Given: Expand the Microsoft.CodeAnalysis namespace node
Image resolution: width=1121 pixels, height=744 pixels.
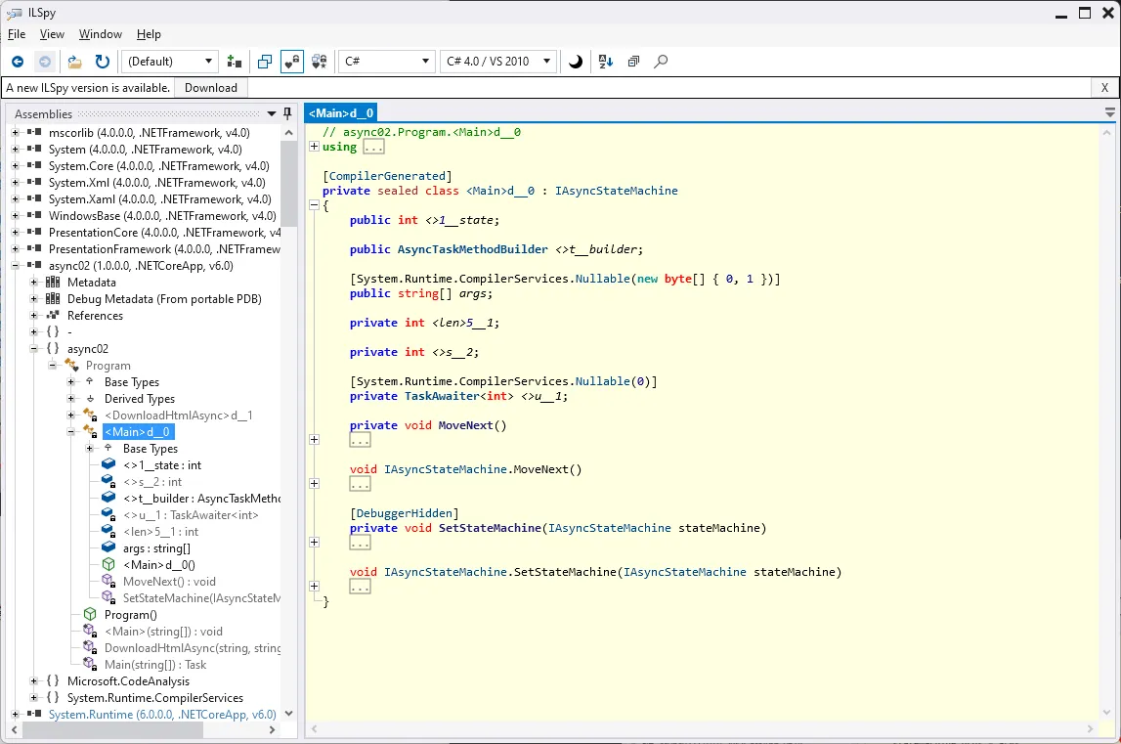Looking at the screenshot, I should (x=33, y=680).
